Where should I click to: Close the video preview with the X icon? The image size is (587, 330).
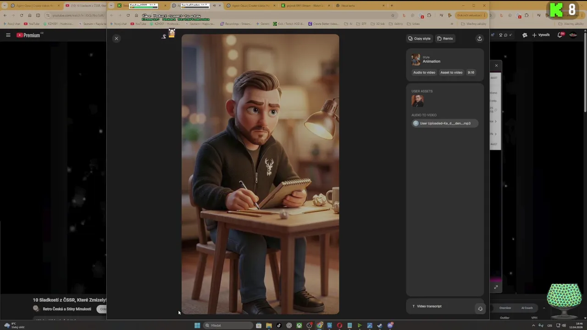click(x=116, y=38)
